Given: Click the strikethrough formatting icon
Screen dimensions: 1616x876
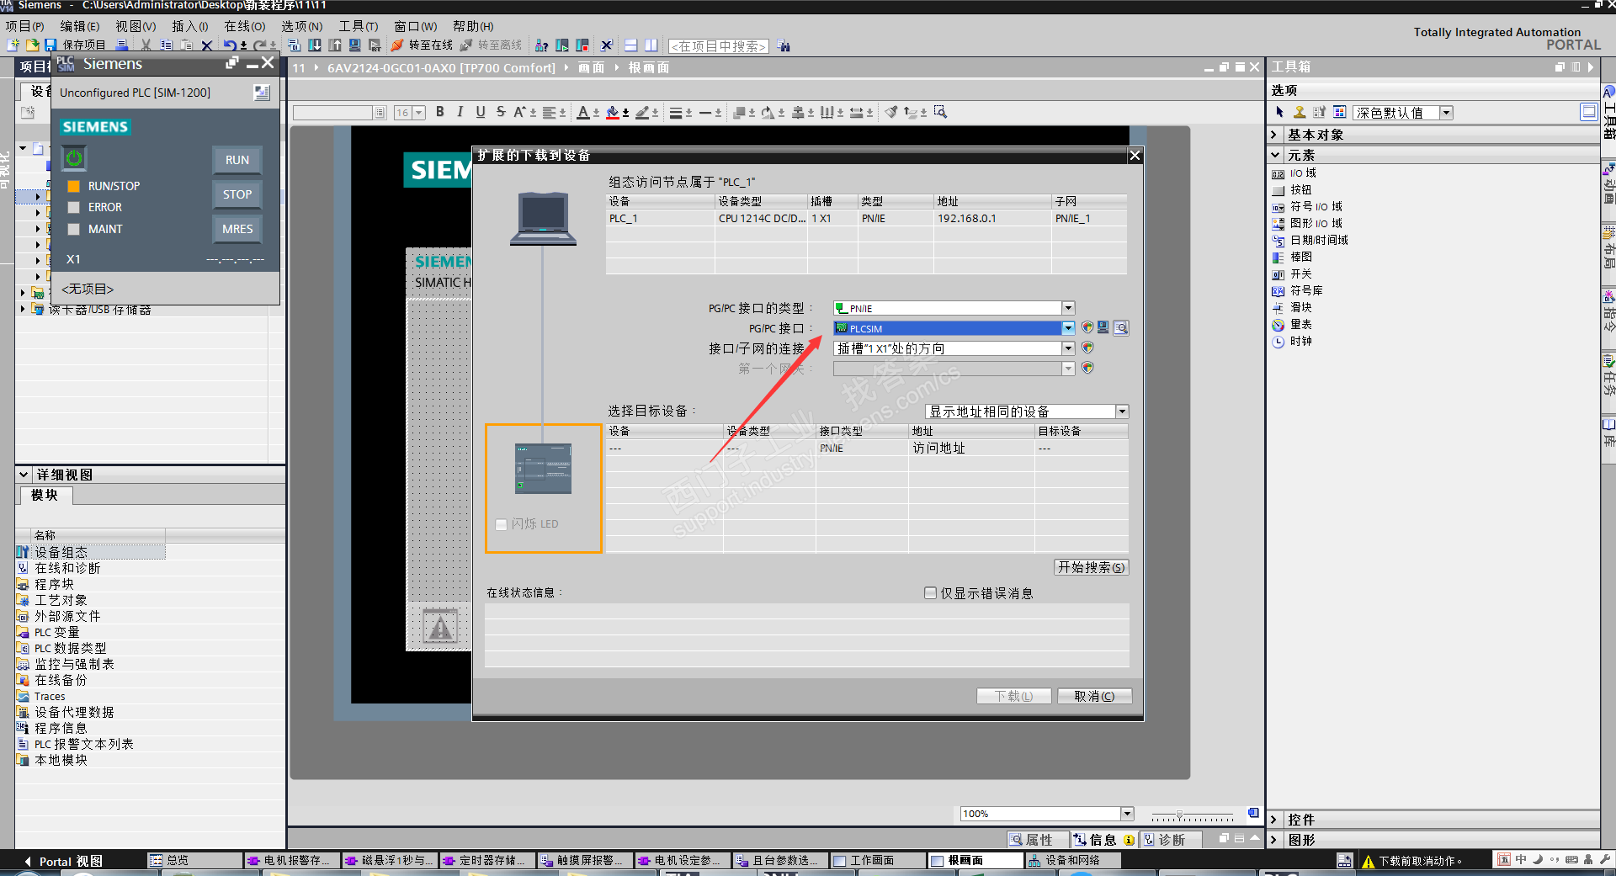Looking at the screenshot, I should [x=501, y=112].
